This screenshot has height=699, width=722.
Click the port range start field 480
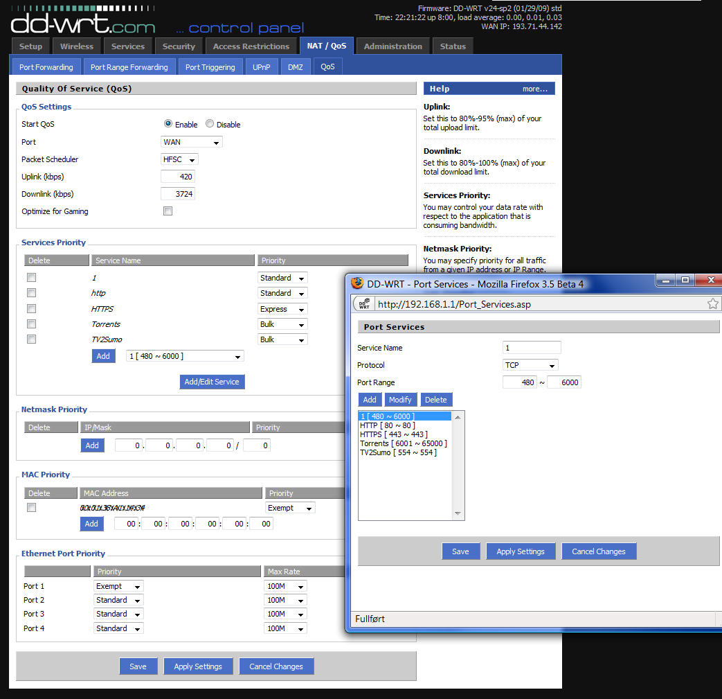click(520, 382)
